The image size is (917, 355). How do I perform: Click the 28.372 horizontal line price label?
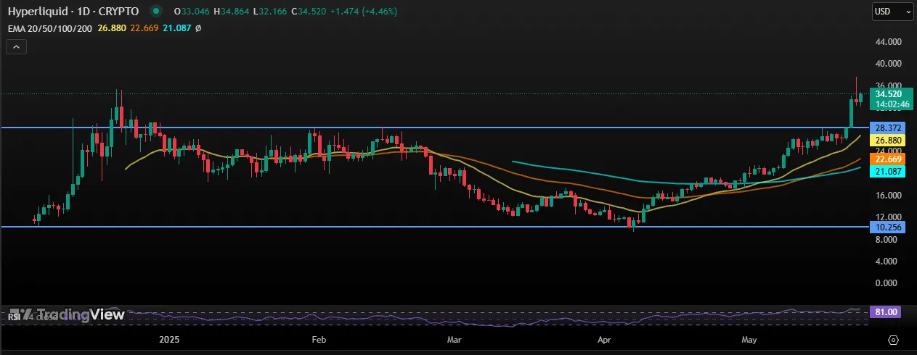pyautogui.click(x=888, y=128)
